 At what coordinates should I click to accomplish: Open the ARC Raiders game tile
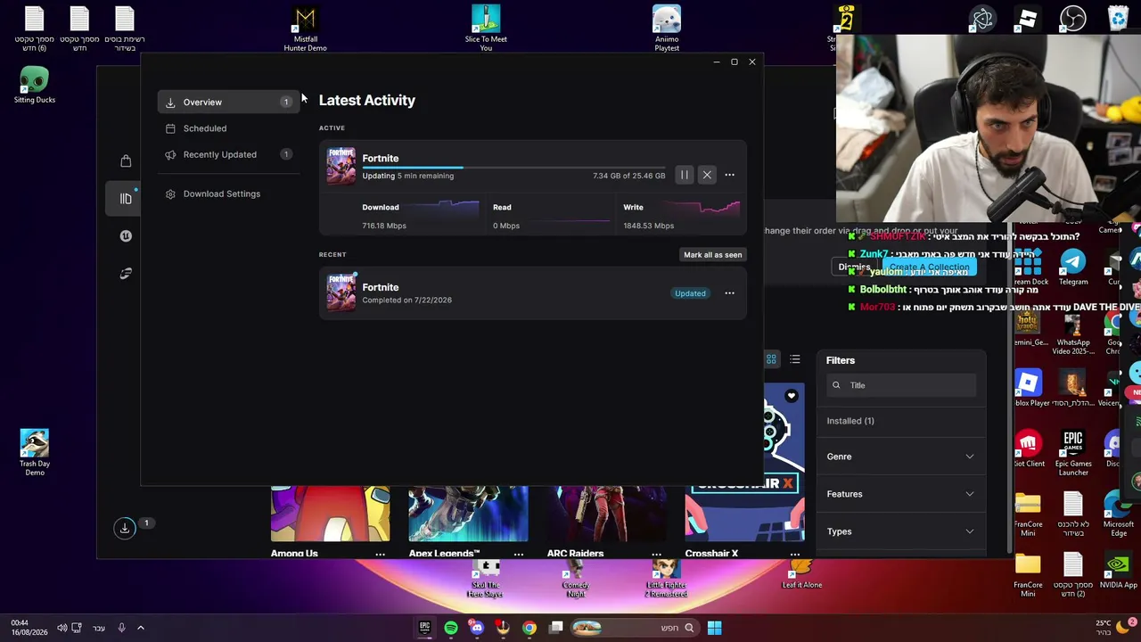pos(606,514)
